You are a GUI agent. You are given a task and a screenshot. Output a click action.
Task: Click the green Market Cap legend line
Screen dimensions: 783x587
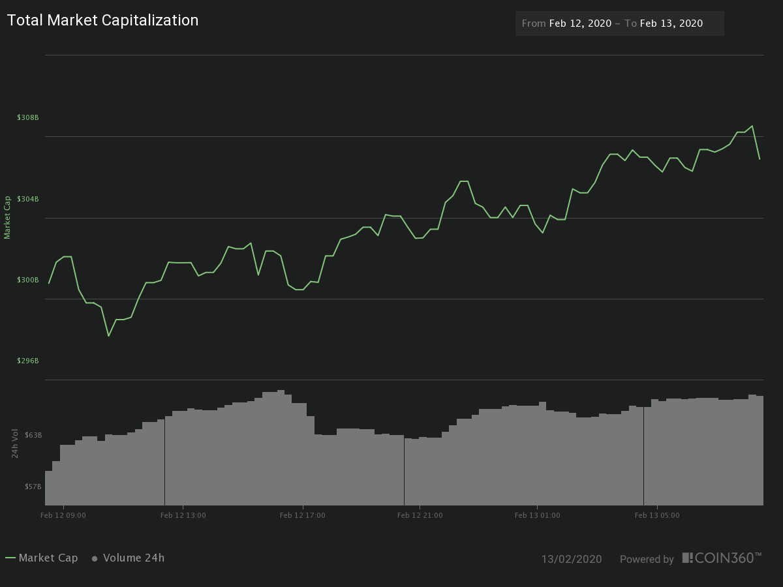[x=10, y=558]
